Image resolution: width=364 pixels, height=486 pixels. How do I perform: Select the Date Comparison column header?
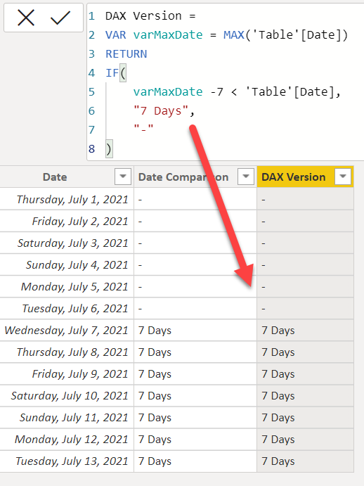point(183,177)
